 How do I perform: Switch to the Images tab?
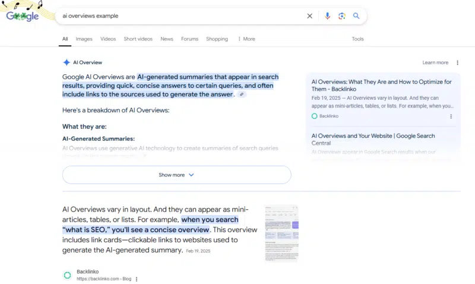pos(84,39)
